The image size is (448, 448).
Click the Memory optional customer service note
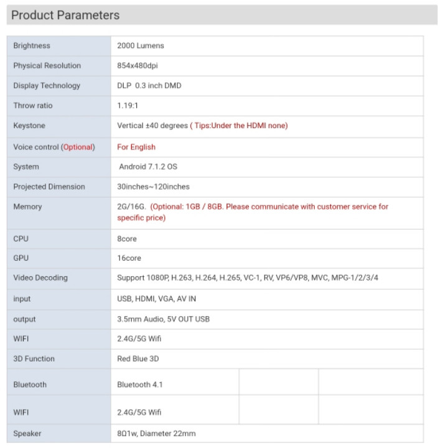click(x=253, y=212)
